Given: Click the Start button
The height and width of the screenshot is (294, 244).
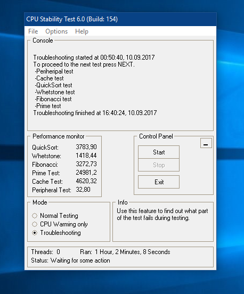Looking at the screenshot, I should click(x=159, y=152).
